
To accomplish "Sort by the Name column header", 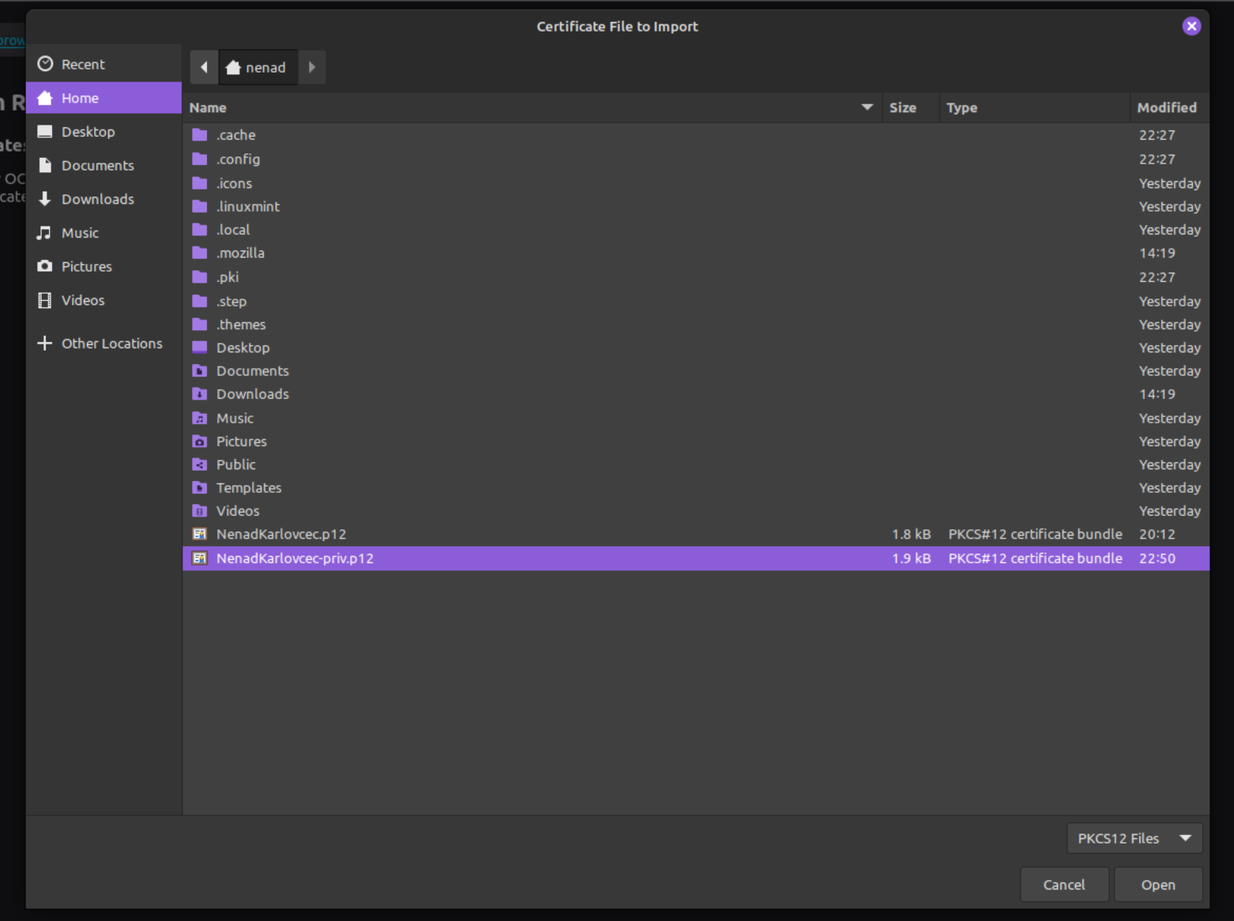I will (x=532, y=107).
